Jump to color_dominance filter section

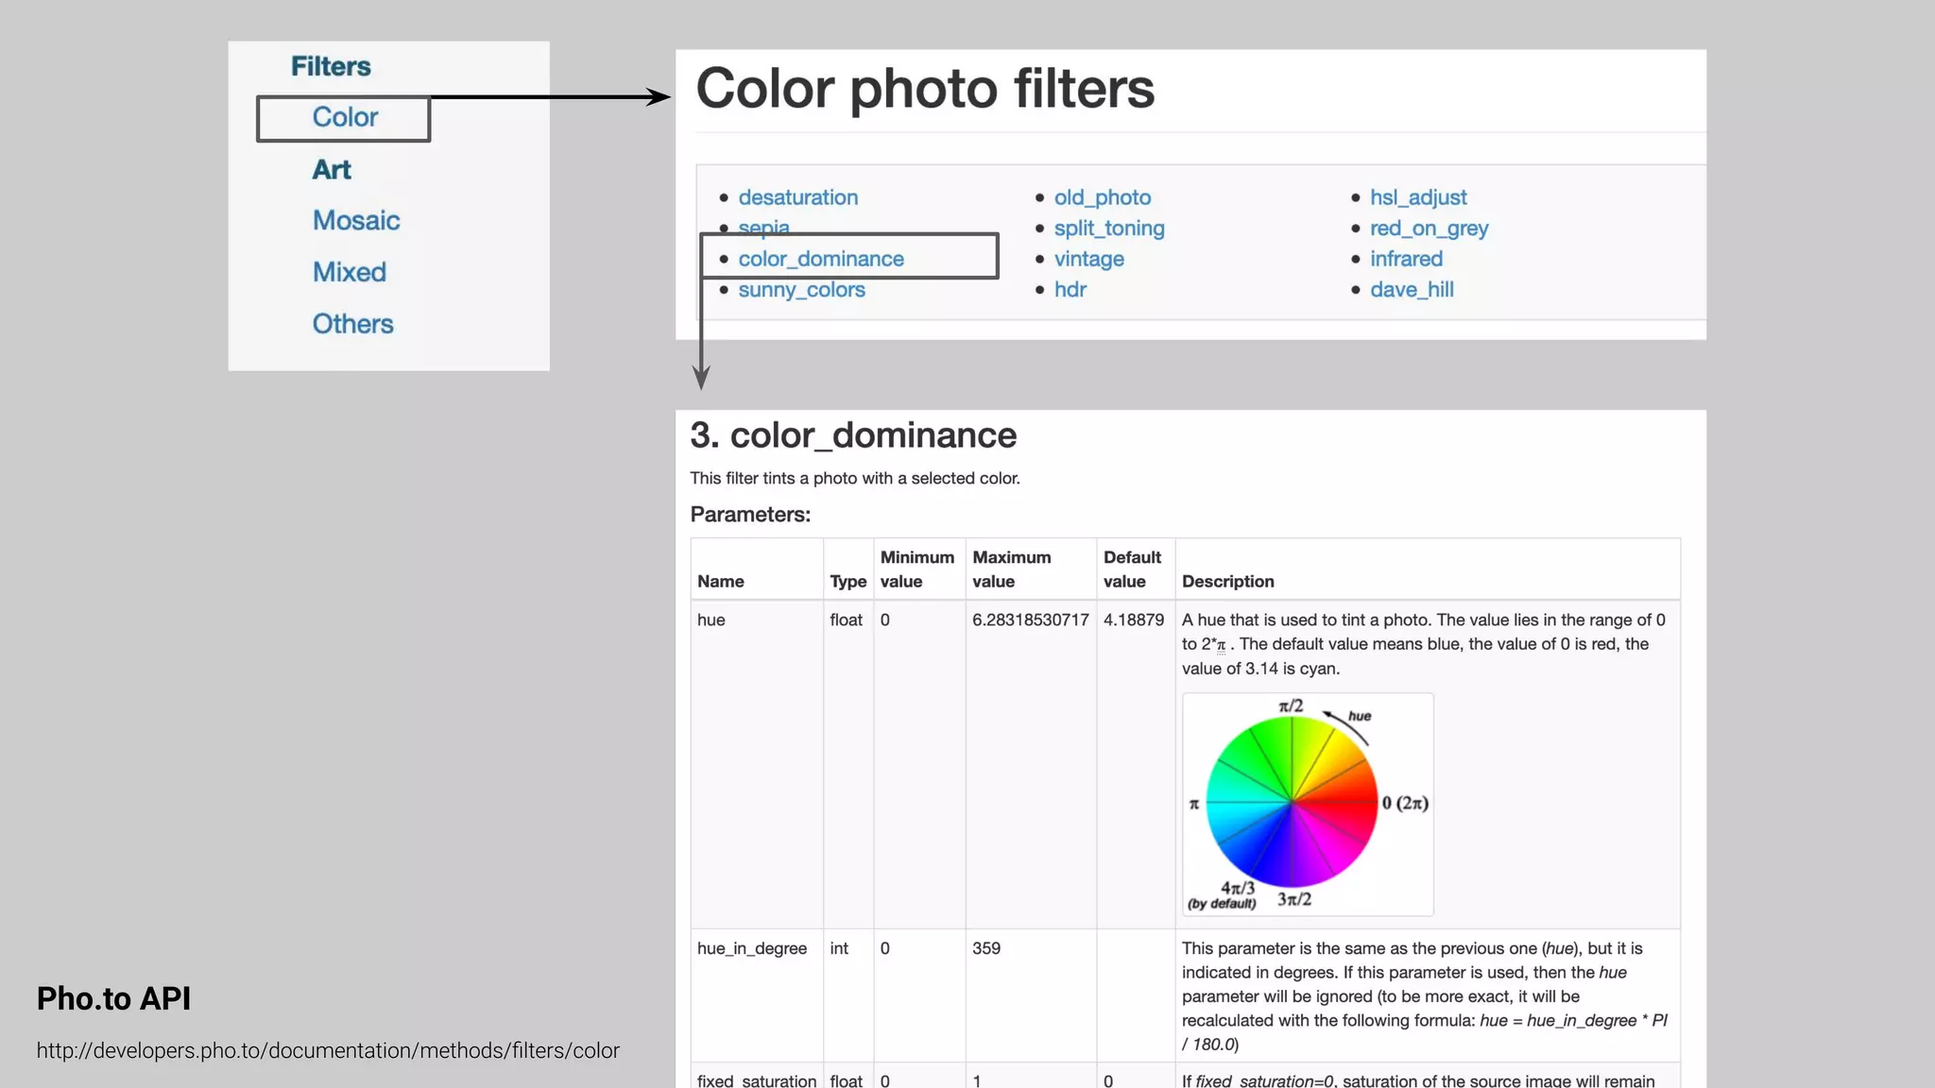820,259
